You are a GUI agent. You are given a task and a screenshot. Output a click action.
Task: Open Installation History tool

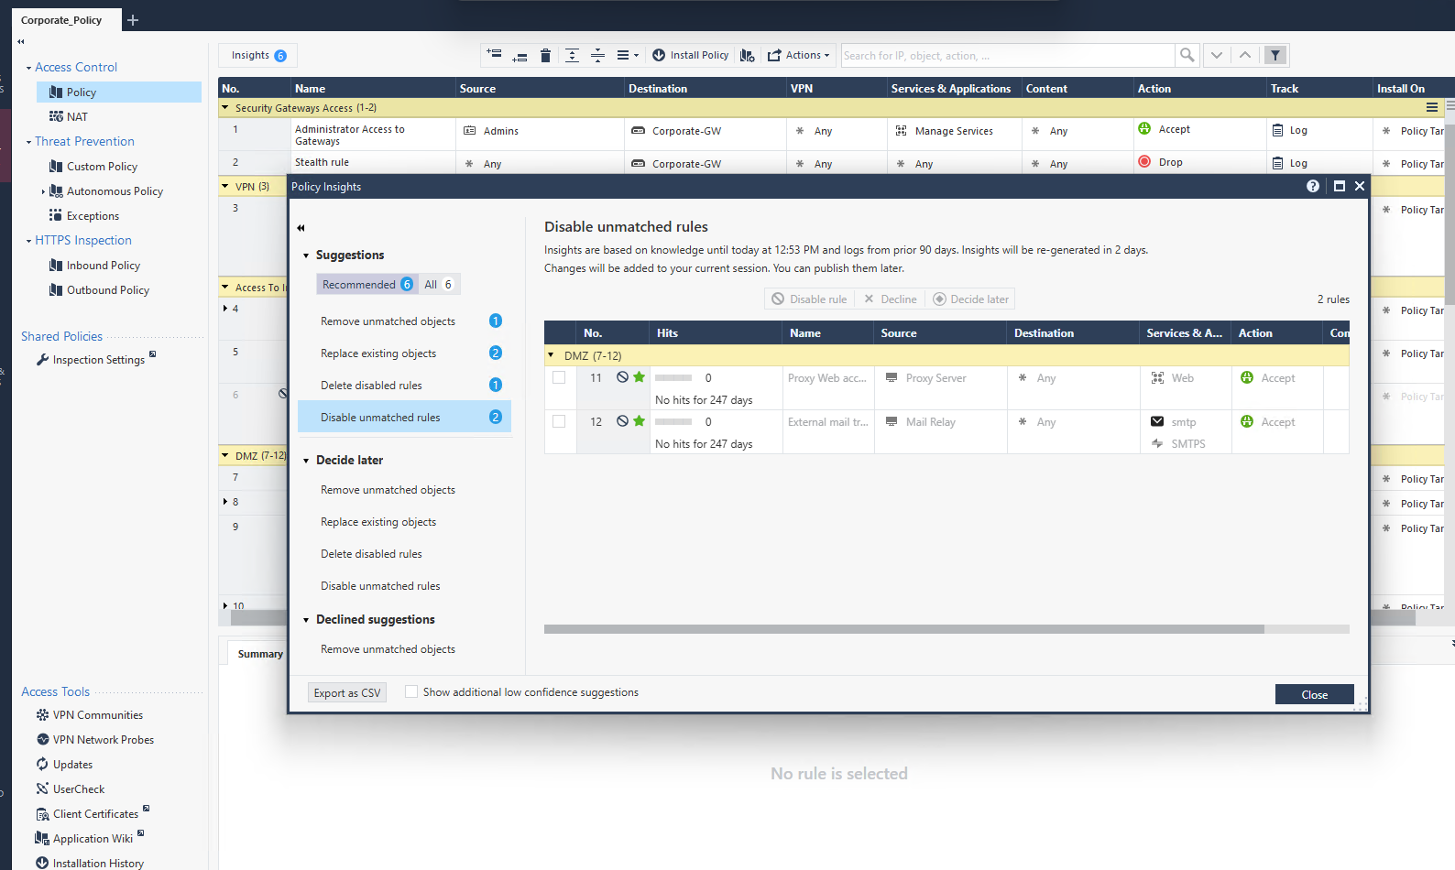pyautogui.click(x=90, y=863)
